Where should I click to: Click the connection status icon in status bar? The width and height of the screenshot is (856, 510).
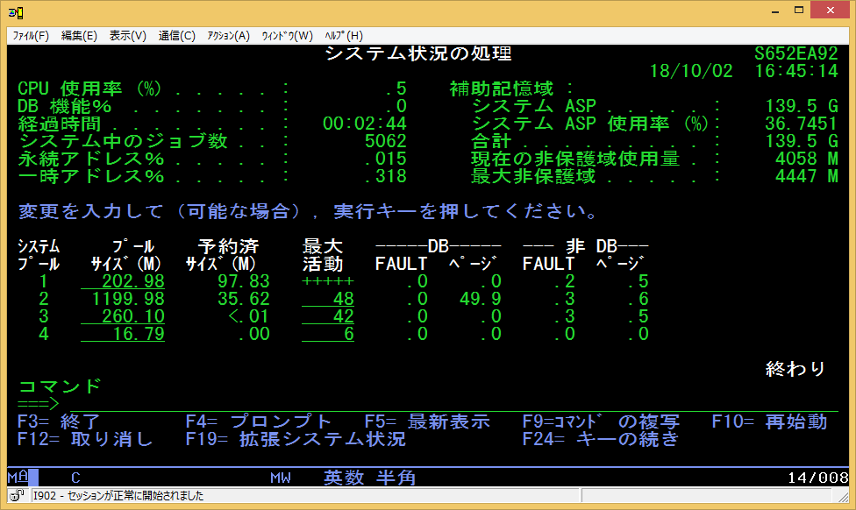click(16, 496)
